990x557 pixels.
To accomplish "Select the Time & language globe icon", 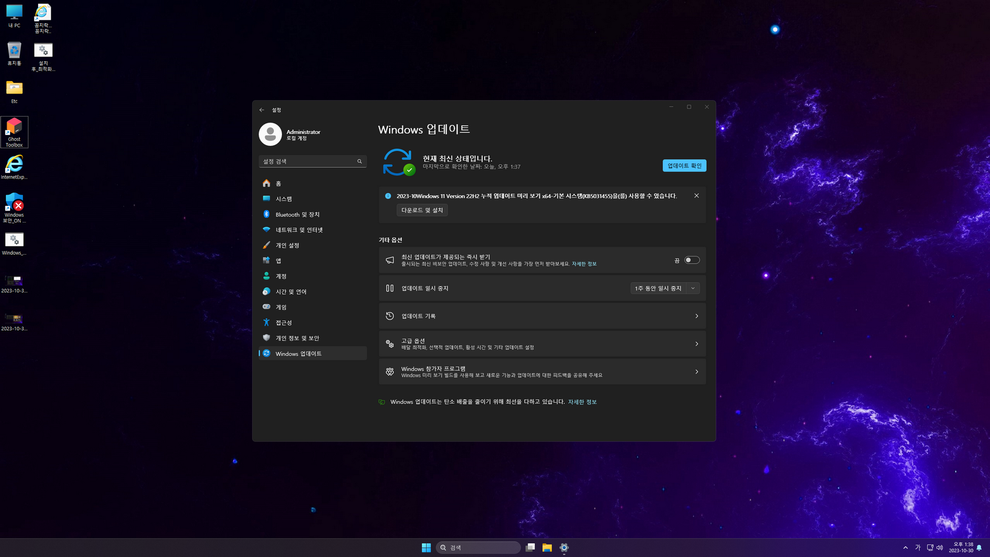I will [x=267, y=292].
